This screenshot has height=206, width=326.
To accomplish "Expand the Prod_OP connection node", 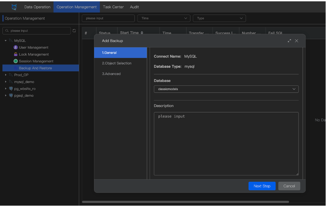I will (6, 75).
